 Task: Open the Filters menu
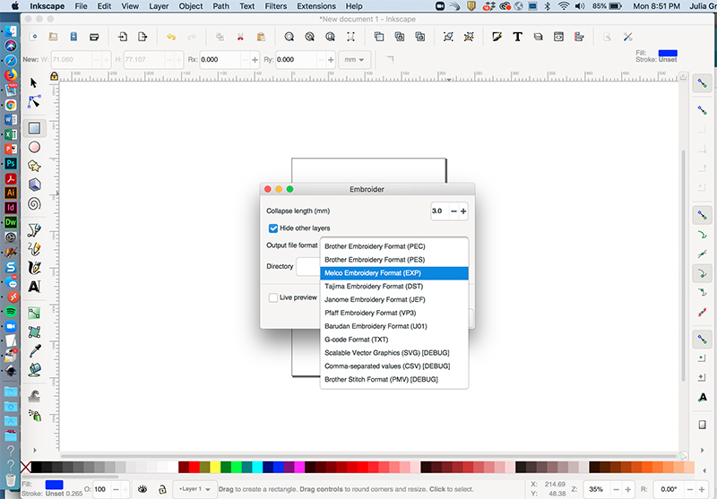click(276, 6)
